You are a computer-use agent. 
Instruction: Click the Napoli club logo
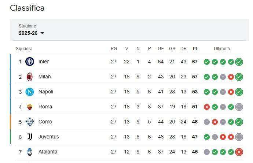coord(30,92)
